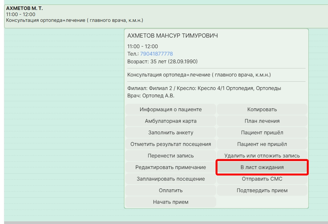
Task: Click 'Редактировать примечание'
Action: pyautogui.click(x=171, y=167)
